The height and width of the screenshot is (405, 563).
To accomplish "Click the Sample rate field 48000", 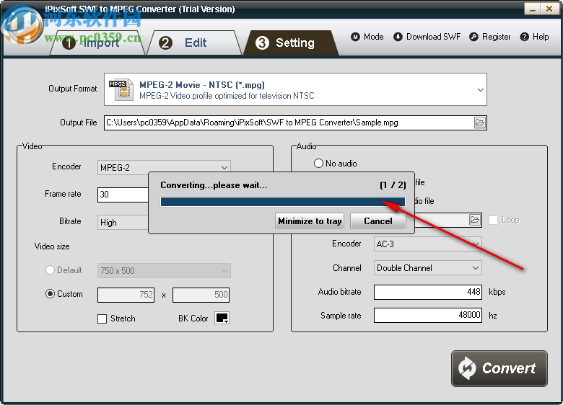I will [x=427, y=315].
